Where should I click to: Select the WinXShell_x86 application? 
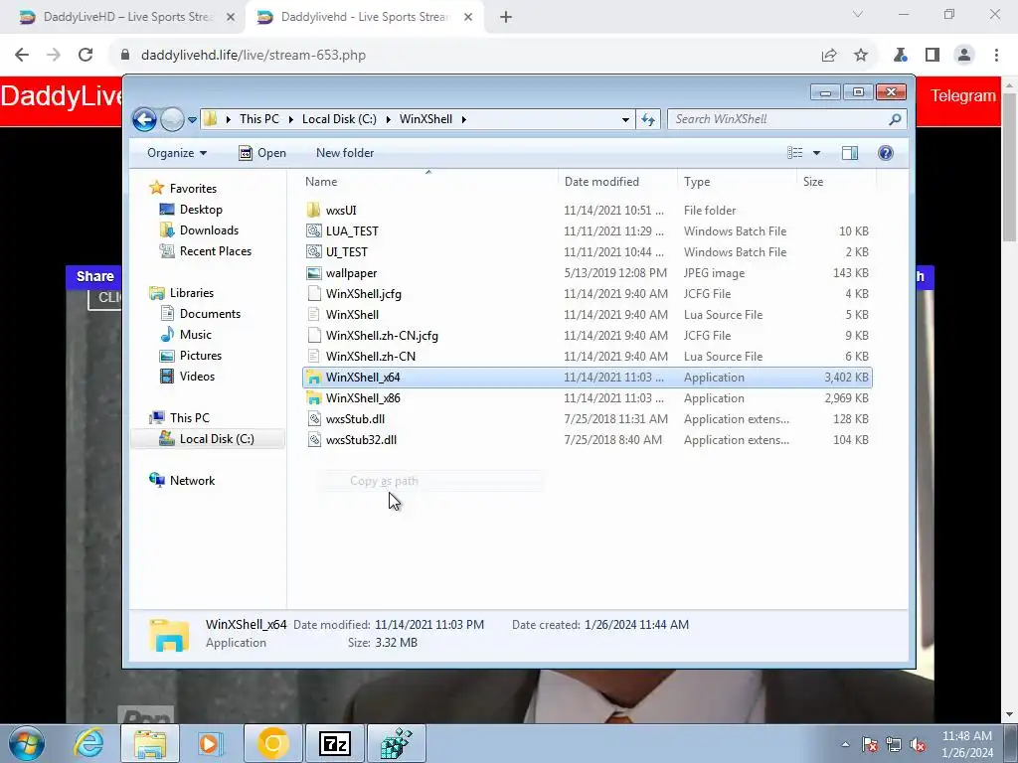coord(587,398)
